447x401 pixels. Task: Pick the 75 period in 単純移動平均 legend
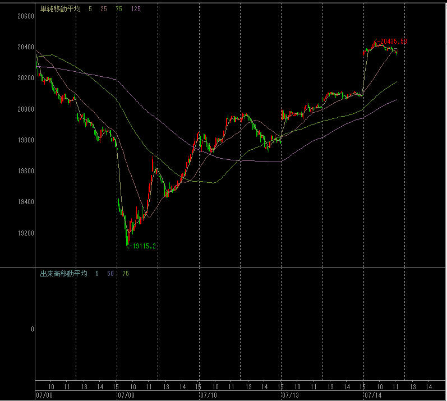tap(119, 10)
